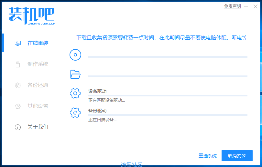Viewport: 262px width, 167px height.
Task: Click the 备份驱动 progress bar
Action: click(x=168, y=115)
